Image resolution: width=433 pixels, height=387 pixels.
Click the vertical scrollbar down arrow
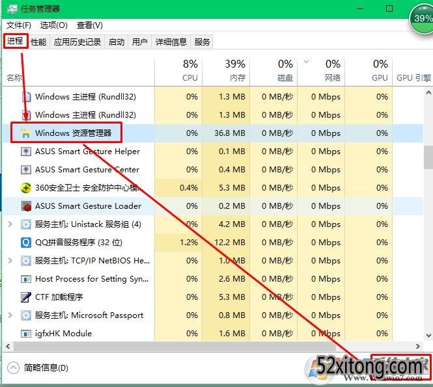(428, 336)
